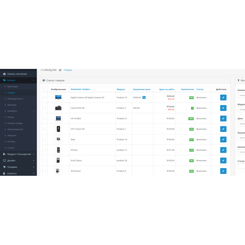Go home via the breadcrumb house icon
This screenshot has width=245, height=245.
[60, 70]
